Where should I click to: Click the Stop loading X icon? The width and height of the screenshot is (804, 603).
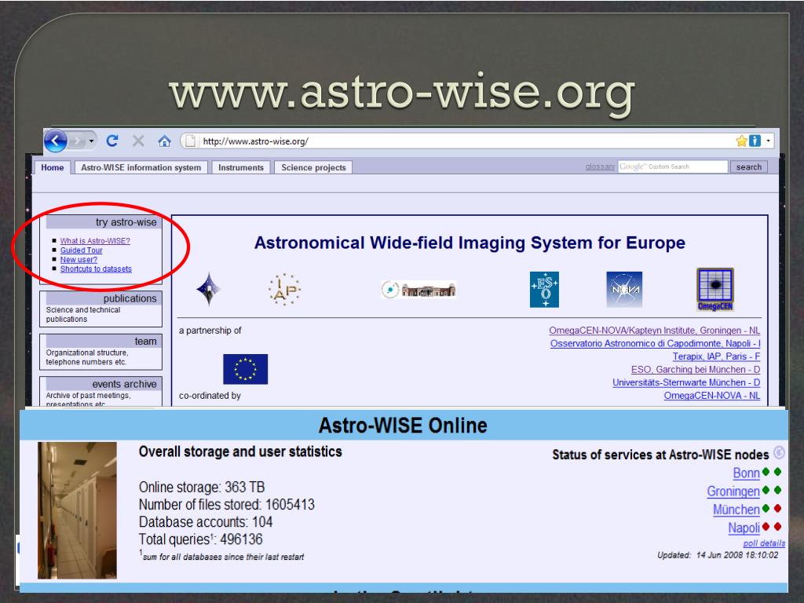pos(138,141)
